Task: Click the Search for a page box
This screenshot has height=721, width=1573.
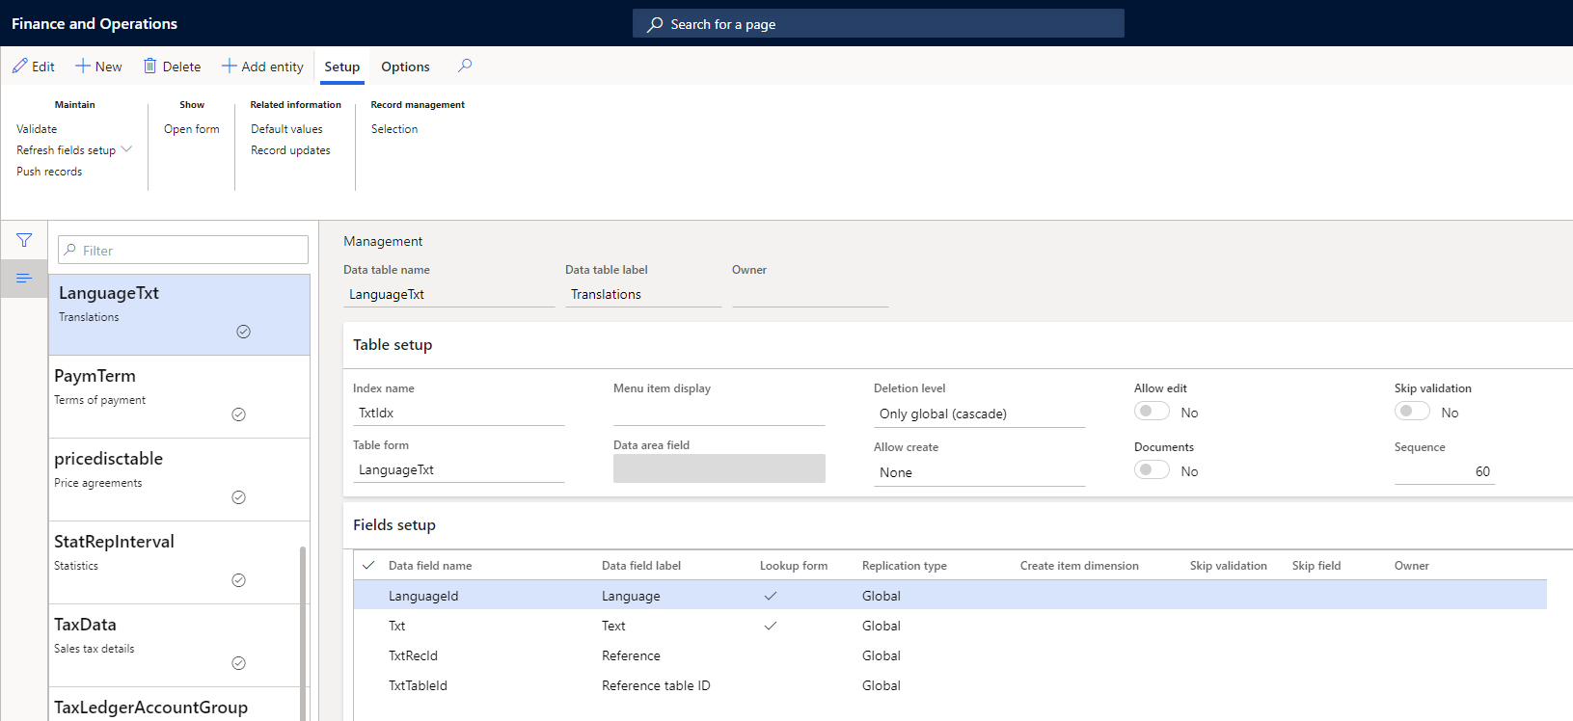Action: coord(879,24)
